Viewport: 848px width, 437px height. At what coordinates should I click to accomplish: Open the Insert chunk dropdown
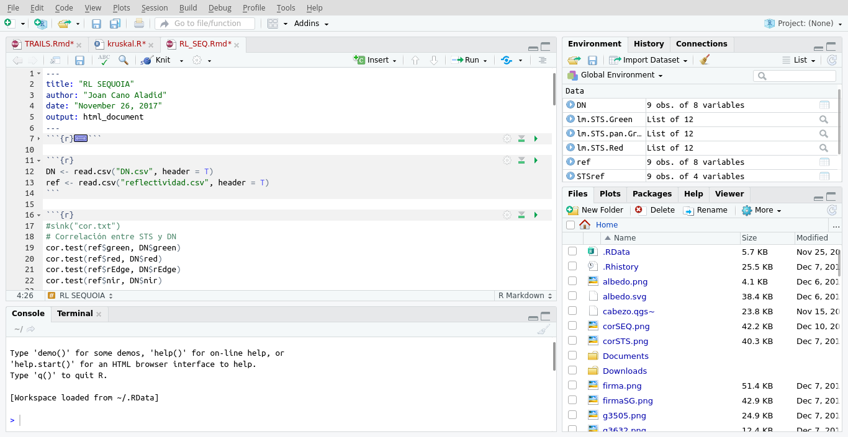click(x=376, y=60)
